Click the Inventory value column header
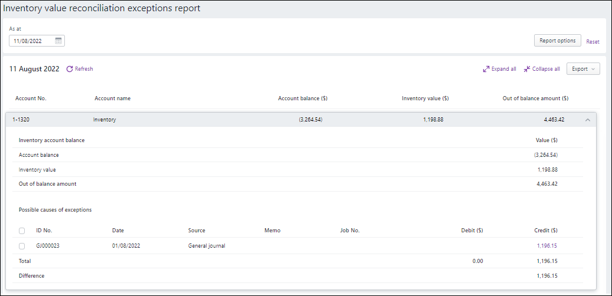This screenshot has height=296, width=612. click(x=425, y=98)
